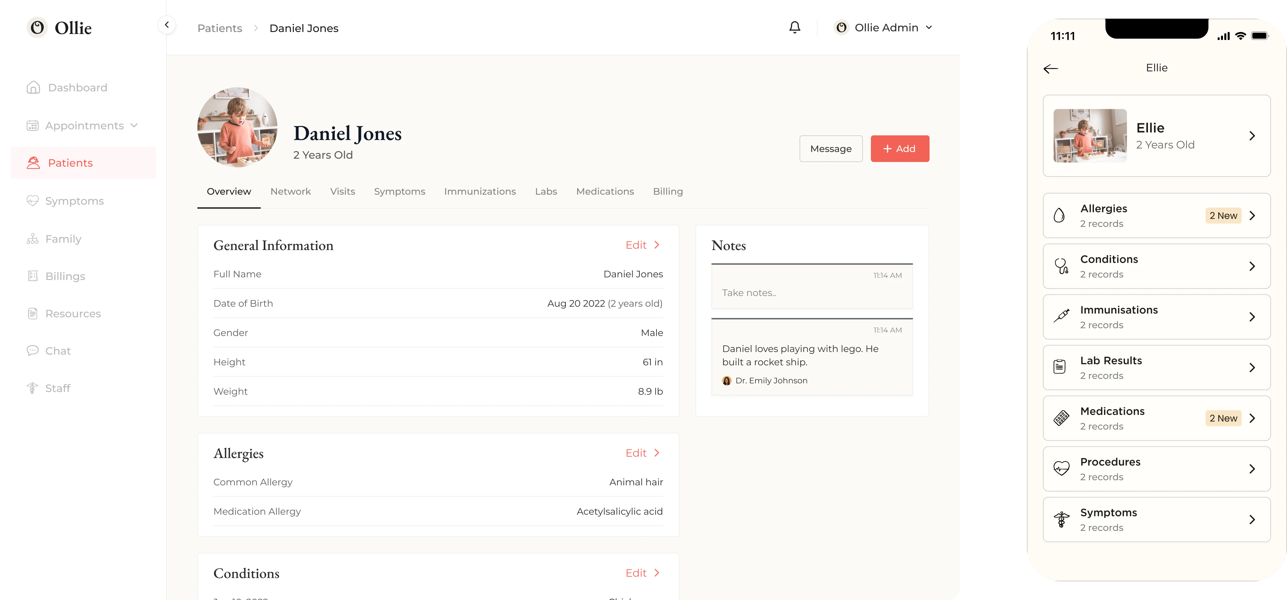Open Medications row chevron on mobile
Image resolution: width=1287 pixels, height=600 pixels.
1252,418
